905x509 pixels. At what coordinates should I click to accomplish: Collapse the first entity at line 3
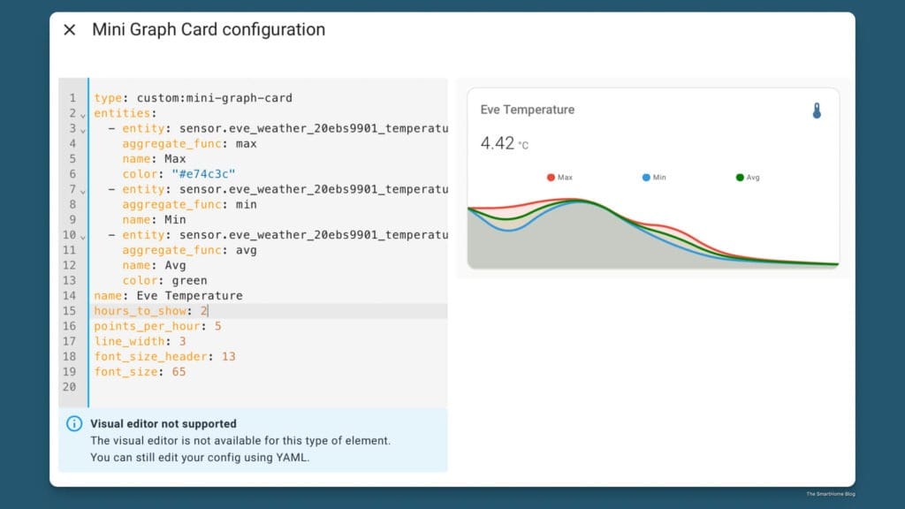click(81, 128)
